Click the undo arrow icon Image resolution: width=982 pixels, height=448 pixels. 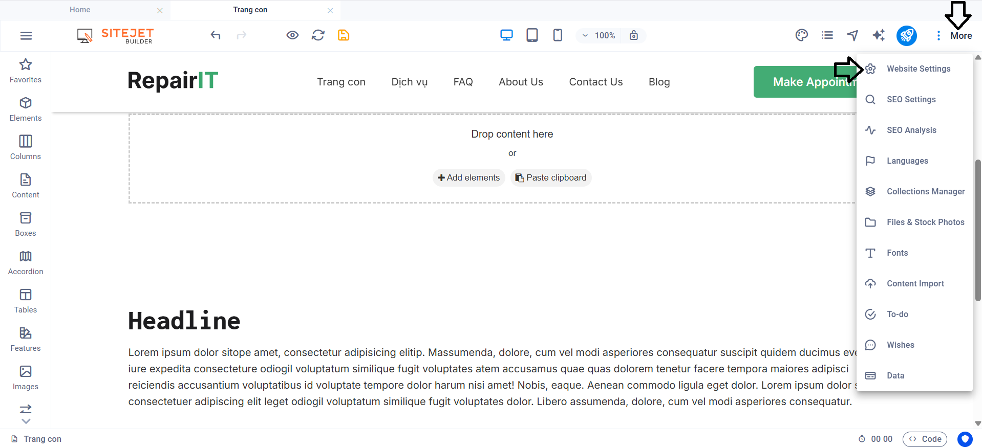216,35
